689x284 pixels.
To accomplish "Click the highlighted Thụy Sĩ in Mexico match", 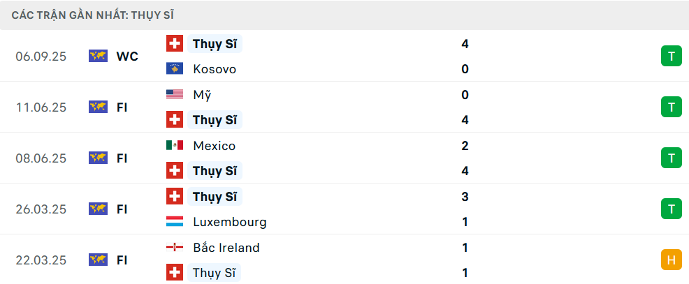I will point(215,171).
